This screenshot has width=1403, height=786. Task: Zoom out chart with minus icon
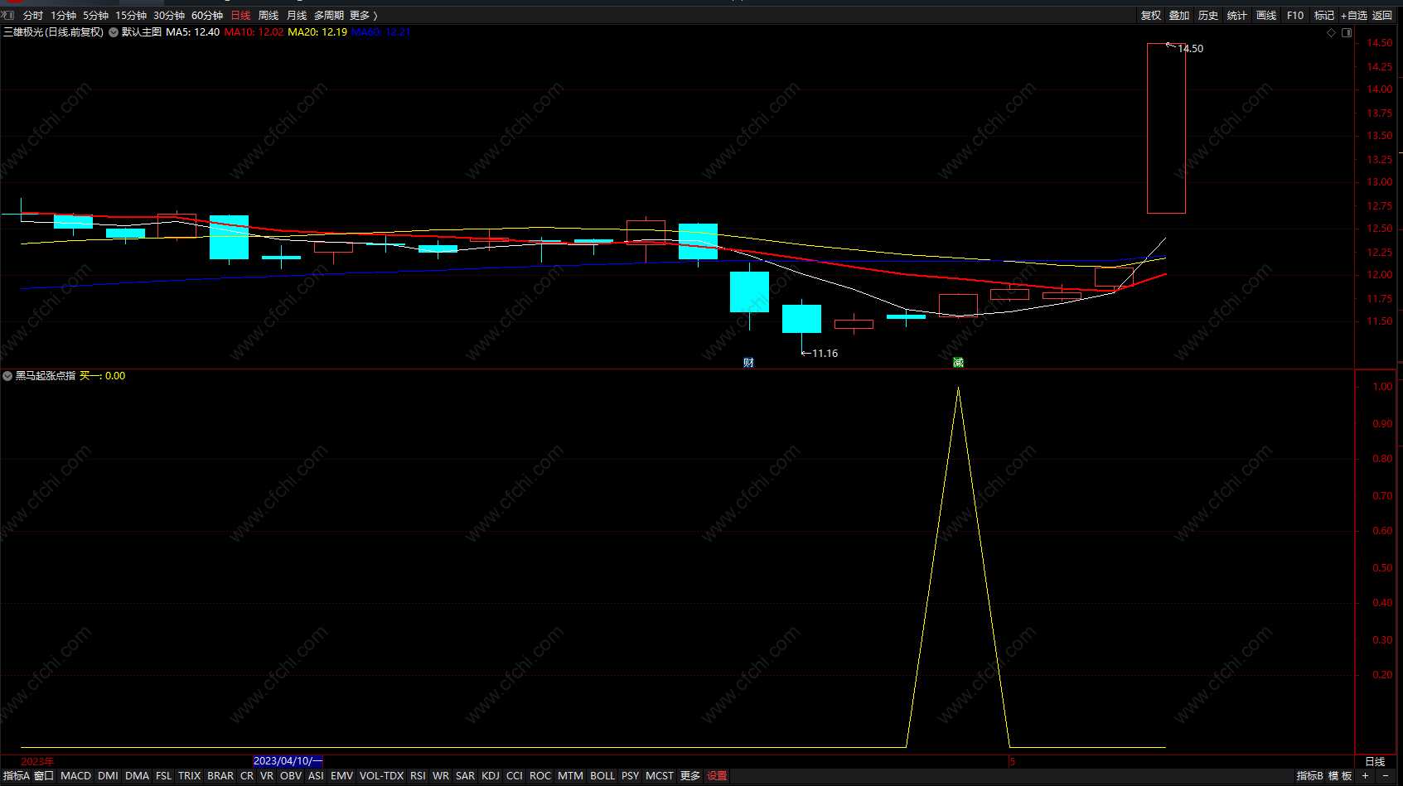(x=1386, y=776)
